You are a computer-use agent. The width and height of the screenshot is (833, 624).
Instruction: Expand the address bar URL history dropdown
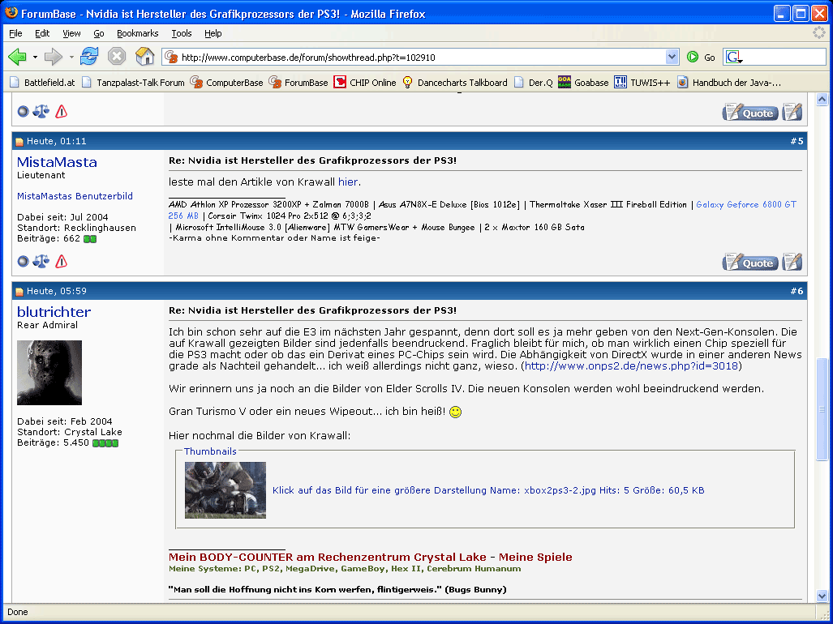[x=672, y=57]
